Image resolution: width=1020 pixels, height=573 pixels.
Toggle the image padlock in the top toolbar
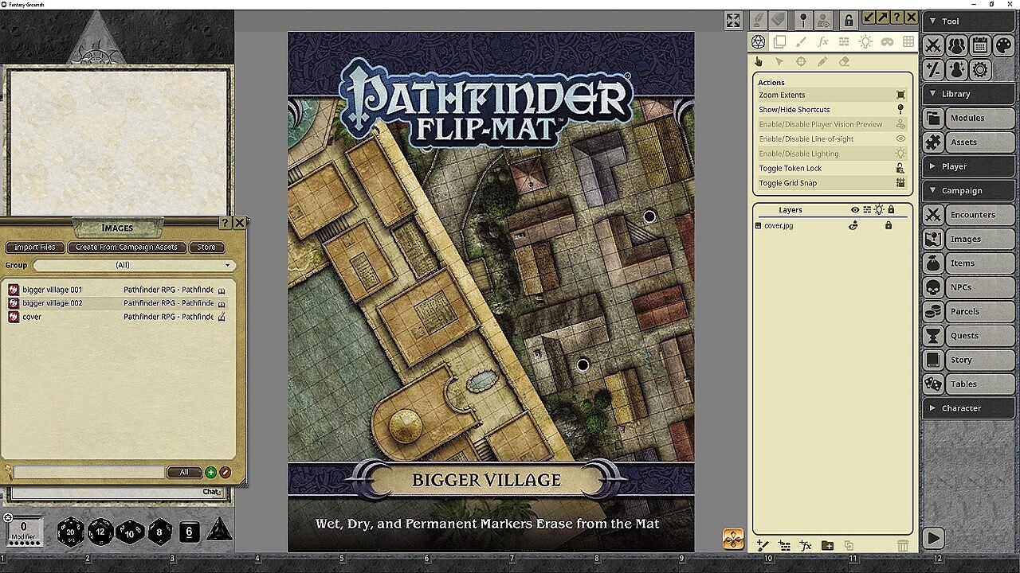pyautogui.click(x=849, y=20)
